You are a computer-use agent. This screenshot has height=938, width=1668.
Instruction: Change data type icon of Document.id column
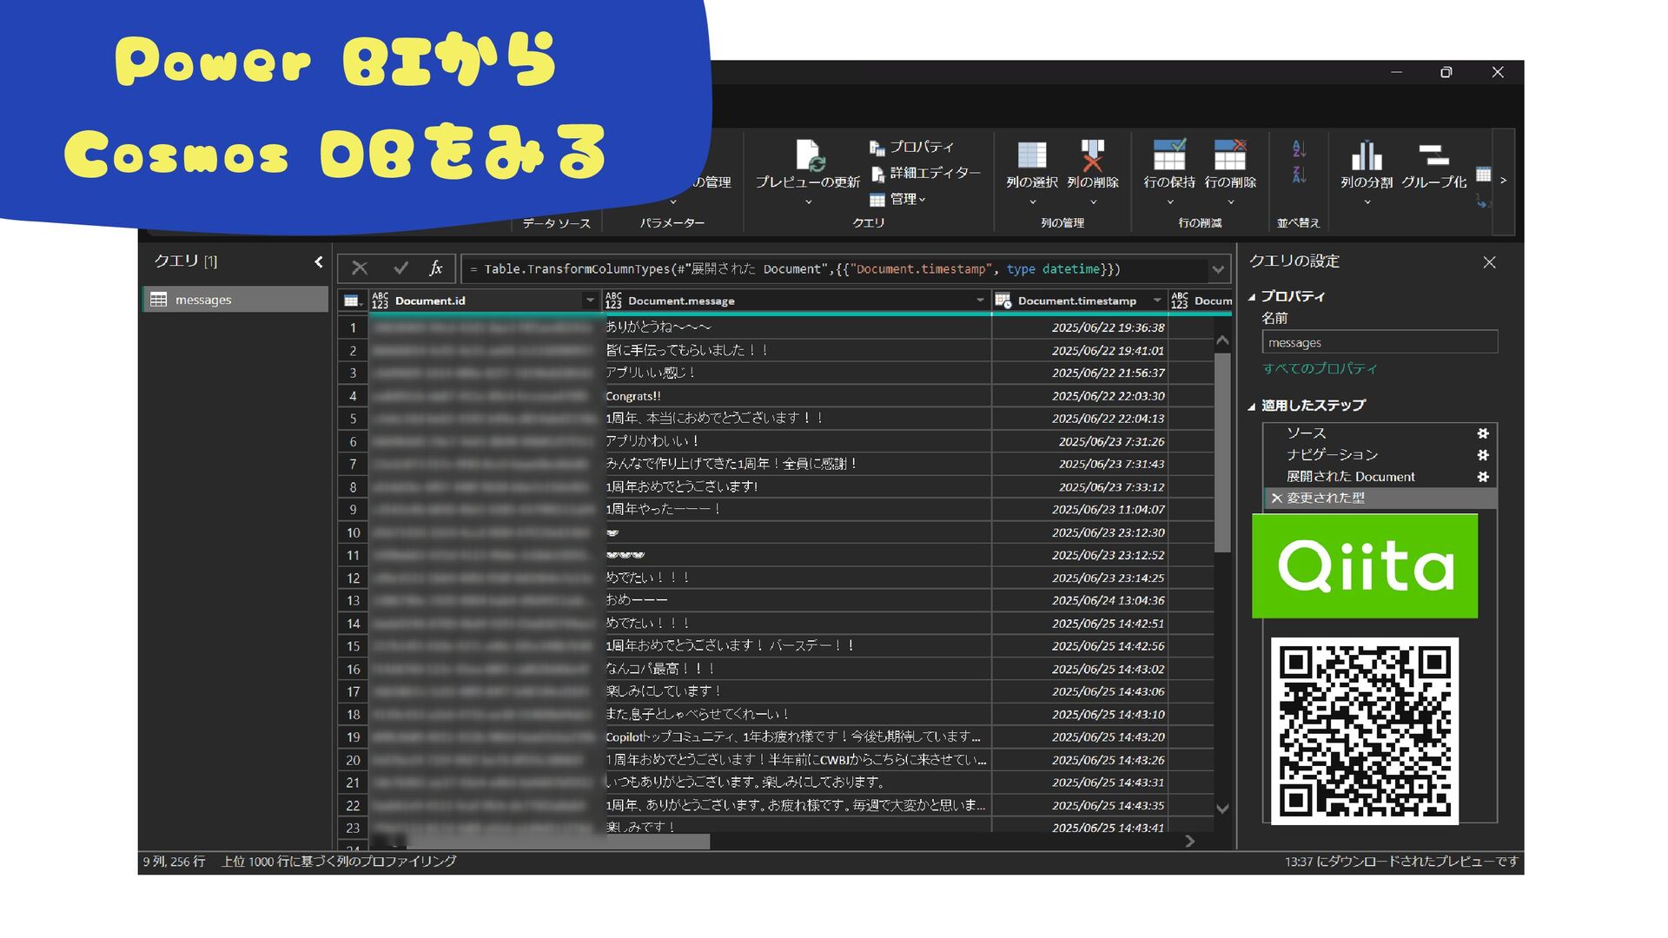pos(380,301)
